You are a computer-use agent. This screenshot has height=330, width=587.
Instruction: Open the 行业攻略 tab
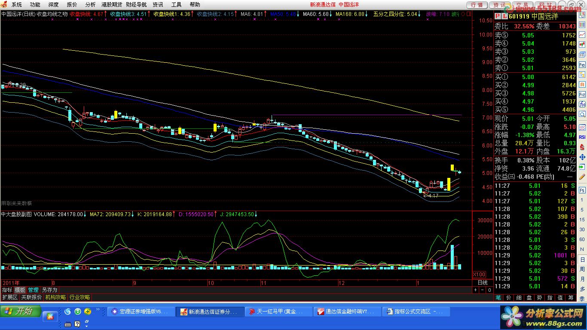[80, 297]
